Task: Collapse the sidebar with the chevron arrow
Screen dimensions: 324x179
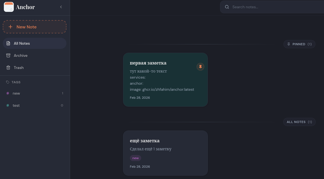Action: click(x=61, y=7)
